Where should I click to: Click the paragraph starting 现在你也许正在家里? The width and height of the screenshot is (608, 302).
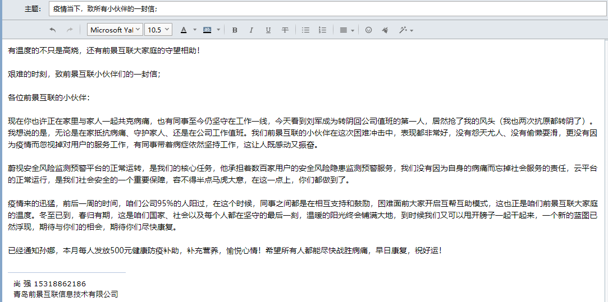[x=304, y=133]
